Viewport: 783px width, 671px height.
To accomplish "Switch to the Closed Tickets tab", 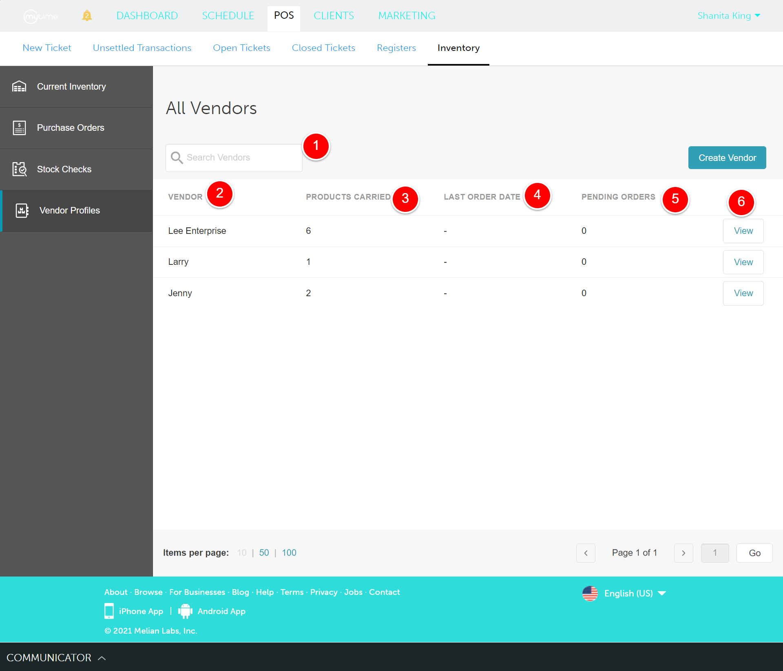I will coord(323,48).
